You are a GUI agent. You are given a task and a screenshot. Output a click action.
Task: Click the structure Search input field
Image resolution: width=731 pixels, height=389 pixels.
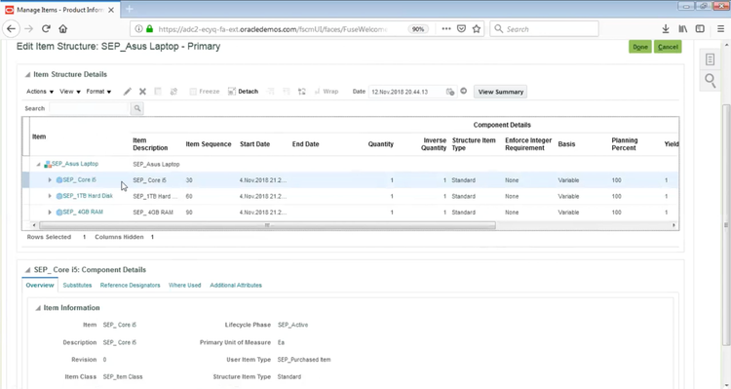point(89,108)
